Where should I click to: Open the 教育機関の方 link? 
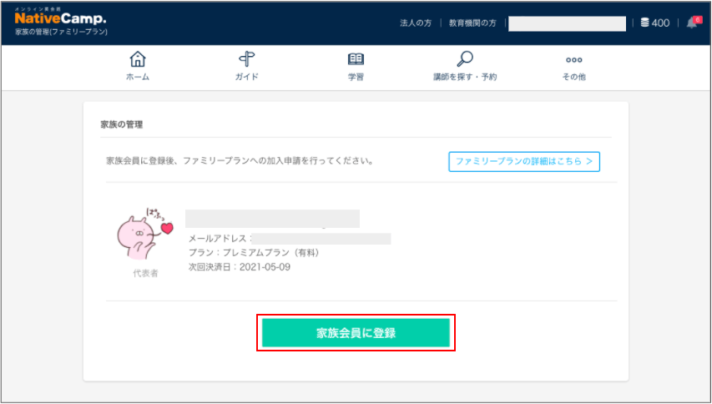pos(472,23)
